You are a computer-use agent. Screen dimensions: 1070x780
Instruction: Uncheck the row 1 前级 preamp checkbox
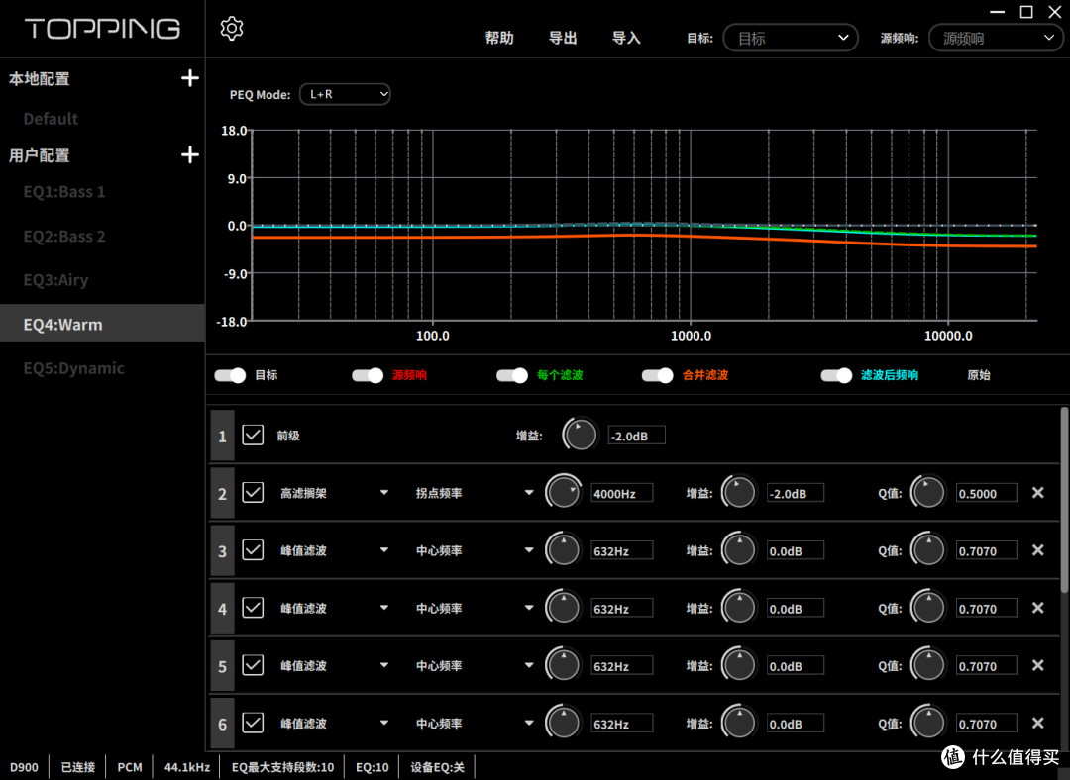pyautogui.click(x=253, y=435)
